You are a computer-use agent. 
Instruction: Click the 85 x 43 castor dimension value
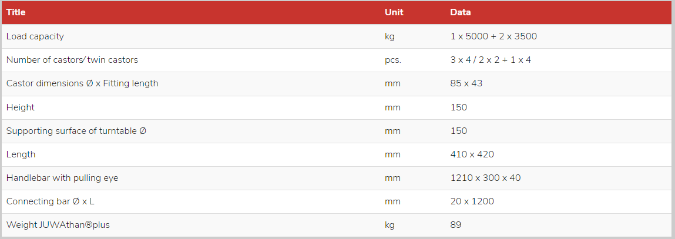[x=466, y=83]
